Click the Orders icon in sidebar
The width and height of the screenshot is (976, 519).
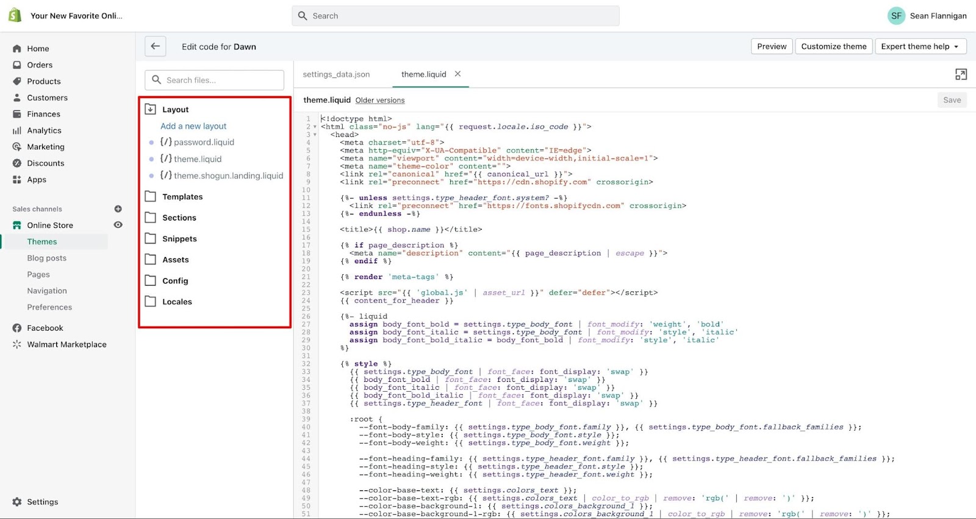click(17, 65)
